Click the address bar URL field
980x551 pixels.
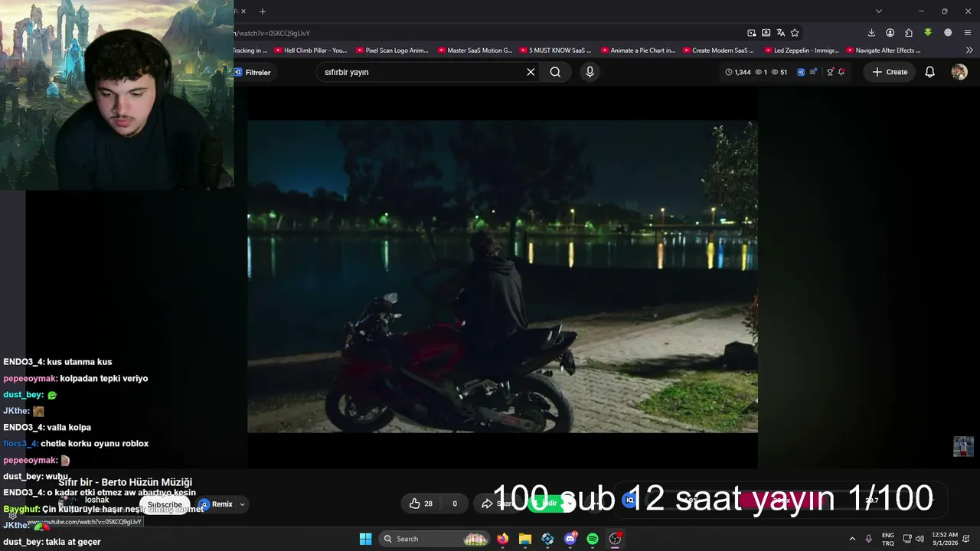488,33
